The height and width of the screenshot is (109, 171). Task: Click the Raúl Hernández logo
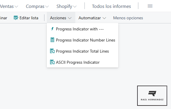pyautogui.click(x=152, y=96)
